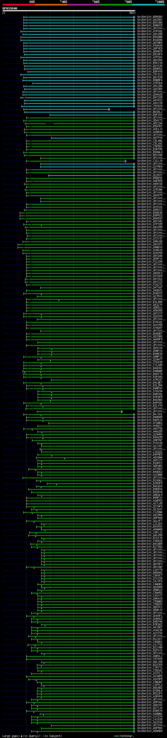Screen dimensions: 167x738
Task: Select hit label UniRef100_B9T2U5
Action: (x=150, y=97)
